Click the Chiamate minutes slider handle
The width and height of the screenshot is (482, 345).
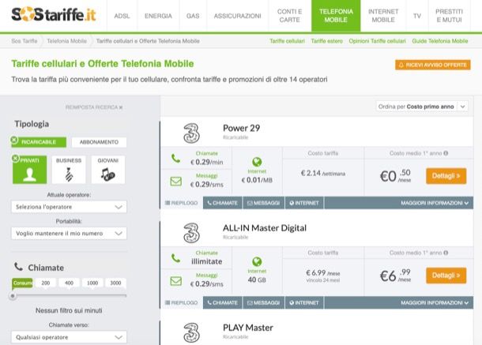[x=13, y=296]
